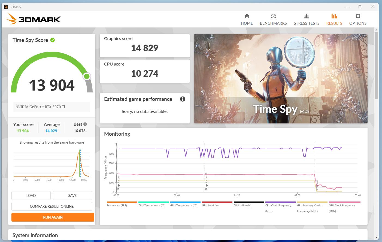Click green validation check beside Time Spy Score
Viewport: 382px width, 242px height.
pyautogui.click(x=53, y=40)
